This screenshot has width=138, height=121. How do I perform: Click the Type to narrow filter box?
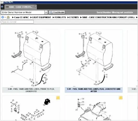click(17, 22)
